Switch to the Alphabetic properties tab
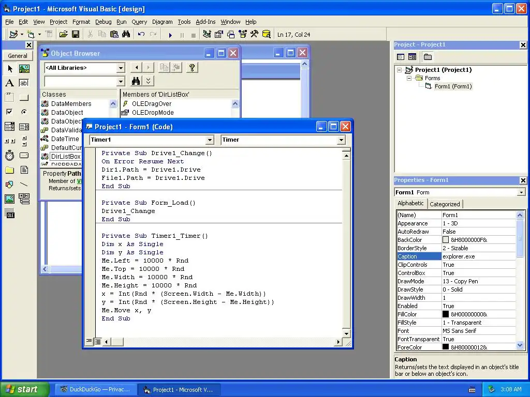 point(410,203)
